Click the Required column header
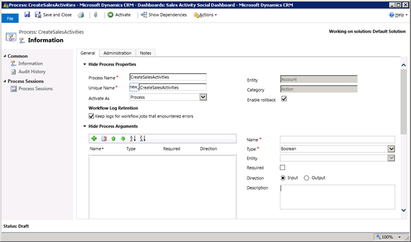The width and height of the screenshot is (411, 242). point(171,149)
